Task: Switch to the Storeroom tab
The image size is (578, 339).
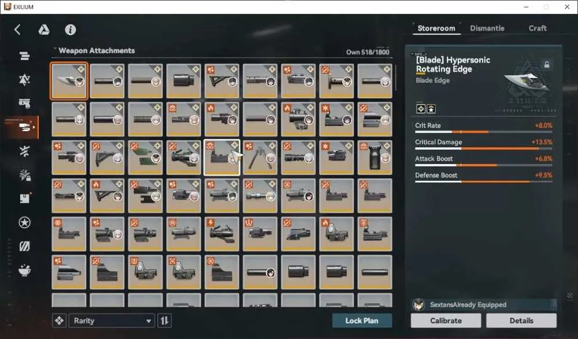Action: [436, 28]
